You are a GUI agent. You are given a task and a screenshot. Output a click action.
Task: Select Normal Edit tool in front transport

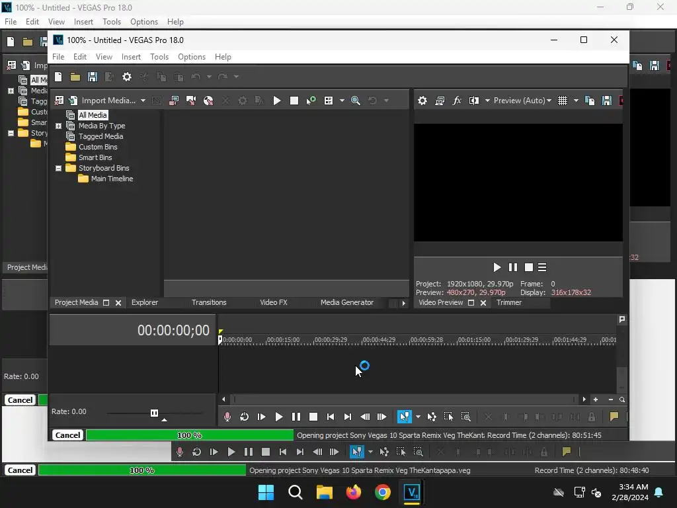pos(404,417)
